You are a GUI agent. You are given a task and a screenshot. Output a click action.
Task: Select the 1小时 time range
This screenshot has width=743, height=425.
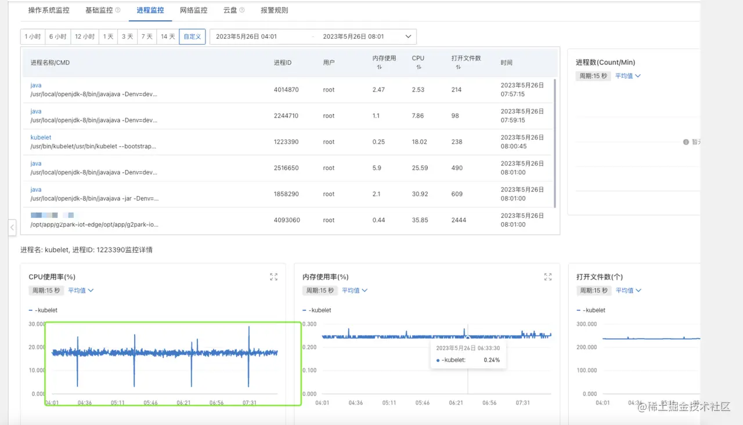coord(33,36)
